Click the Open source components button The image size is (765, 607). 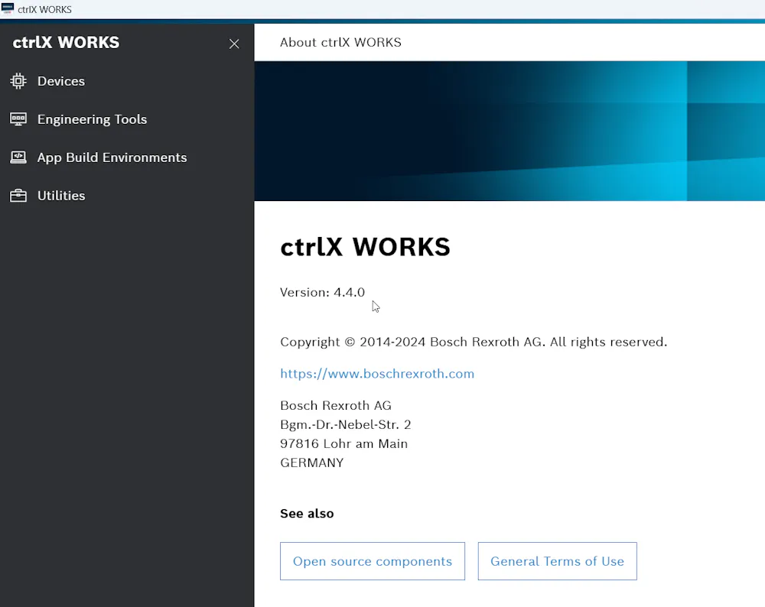pyautogui.click(x=373, y=561)
